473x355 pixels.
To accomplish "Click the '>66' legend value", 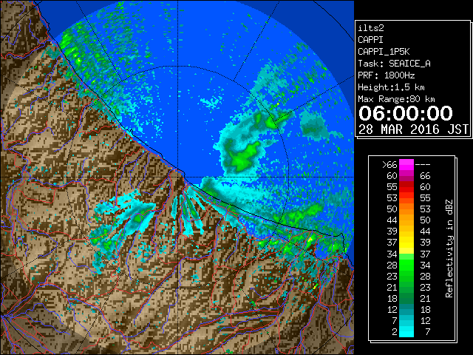I will point(389,165).
